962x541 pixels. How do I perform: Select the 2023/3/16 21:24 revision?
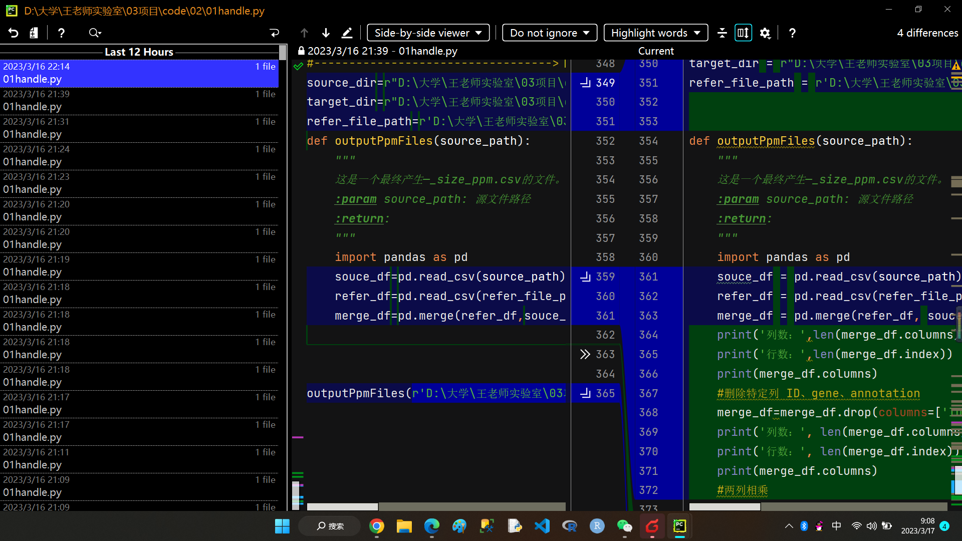pos(139,156)
